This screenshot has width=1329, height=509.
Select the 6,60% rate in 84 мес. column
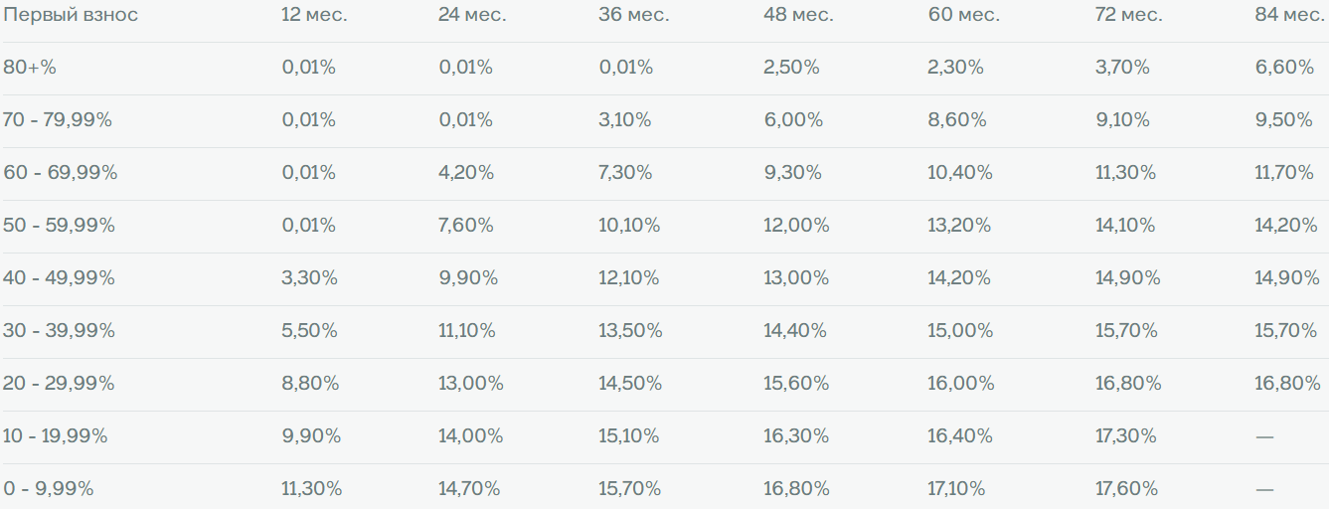click(x=1284, y=68)
